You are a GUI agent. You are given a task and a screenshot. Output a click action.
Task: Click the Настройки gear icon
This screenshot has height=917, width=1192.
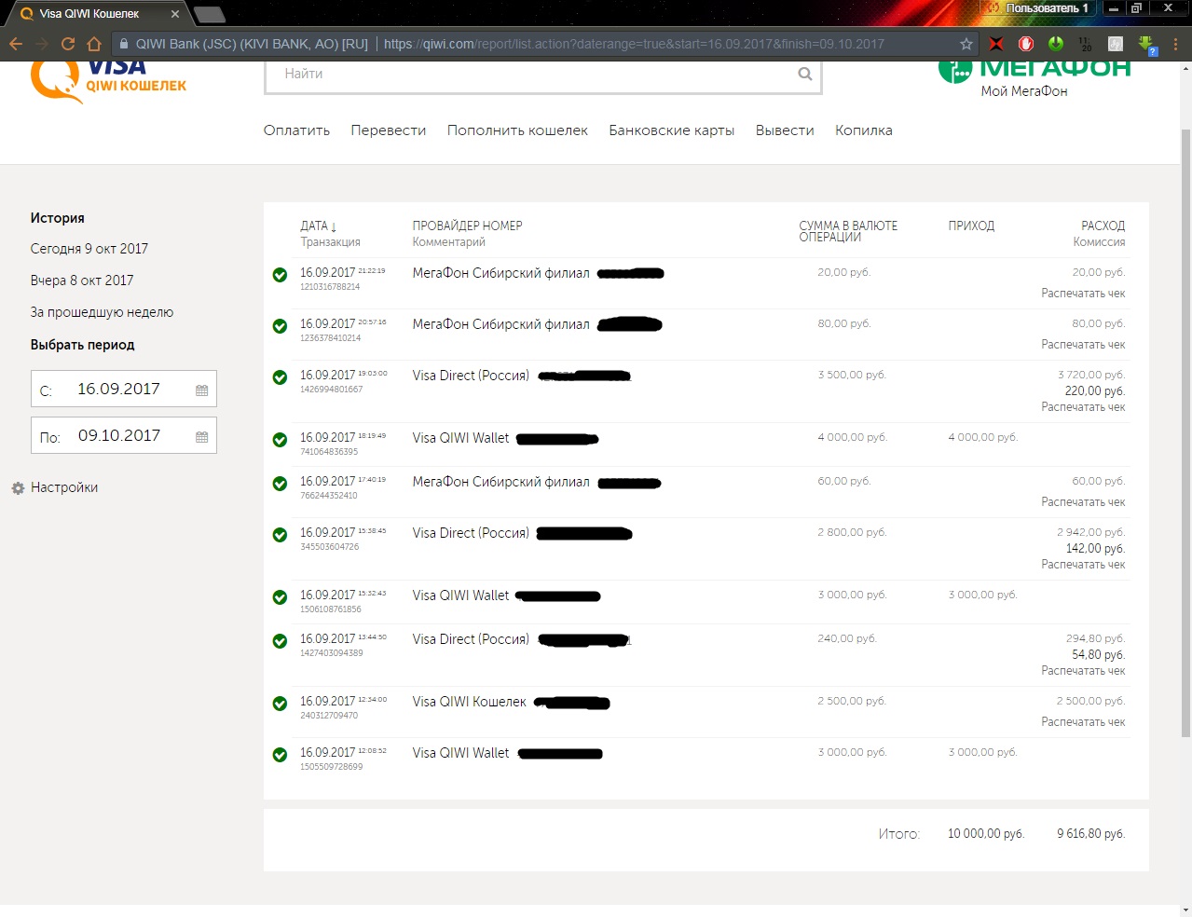[x=18, y=488]
